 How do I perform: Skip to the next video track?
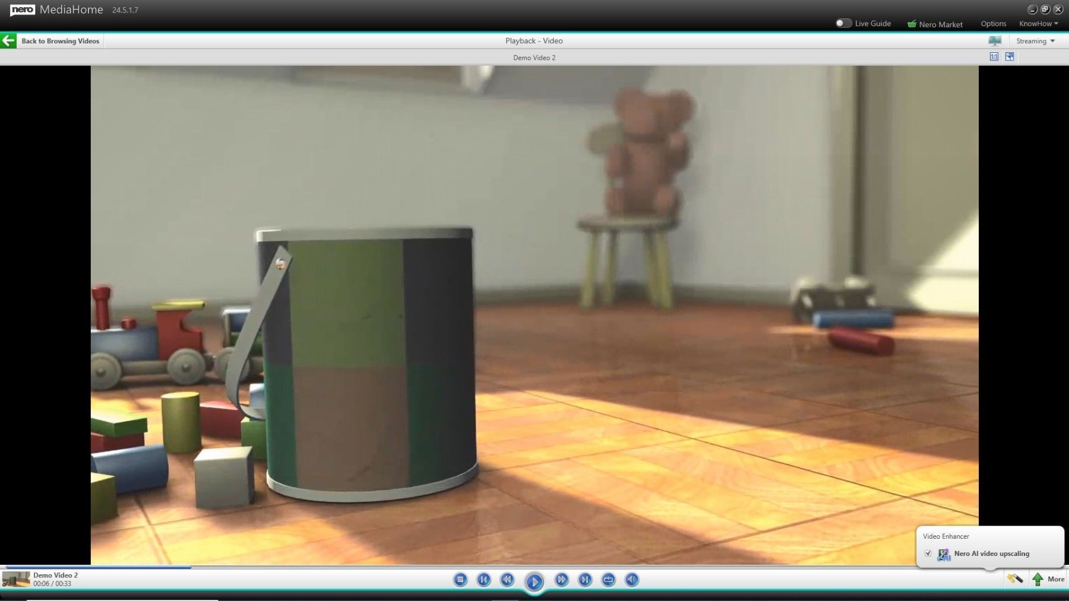tap(585, 580)
